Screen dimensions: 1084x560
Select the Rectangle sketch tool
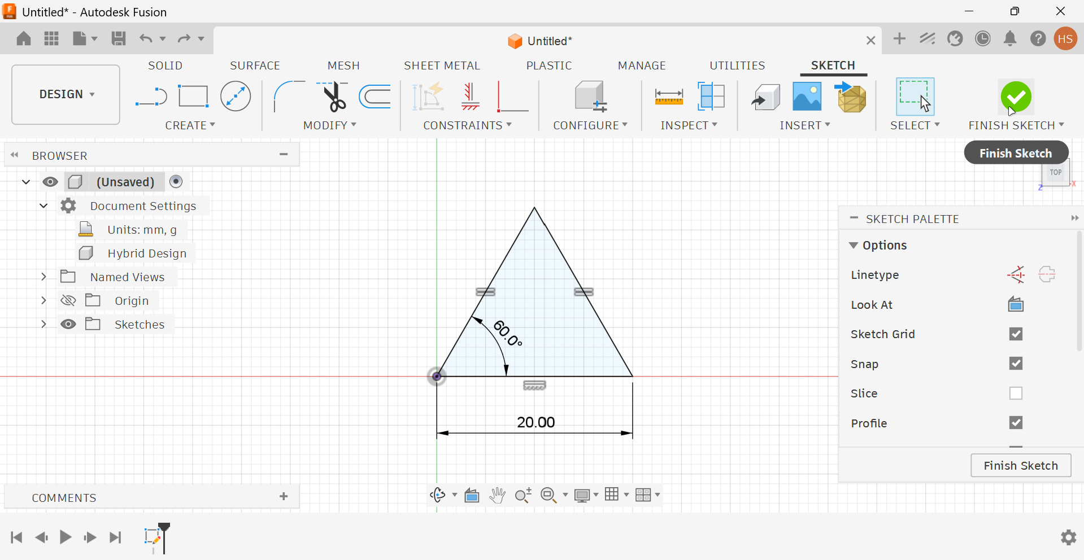(x=193, y=97)
